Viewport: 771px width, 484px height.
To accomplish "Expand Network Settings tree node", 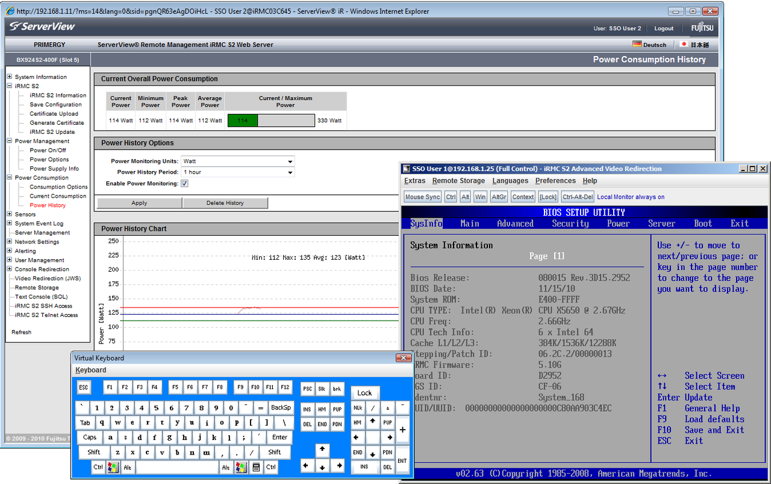I will 10,242.
